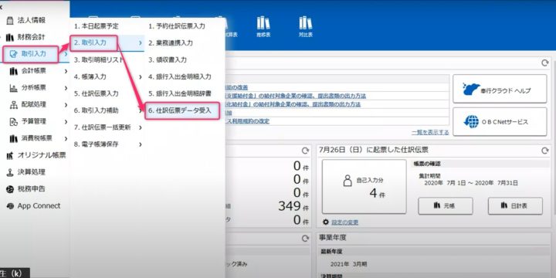Expand the 予算管理 sidebar chevron
556x278 pixels.
66,122
